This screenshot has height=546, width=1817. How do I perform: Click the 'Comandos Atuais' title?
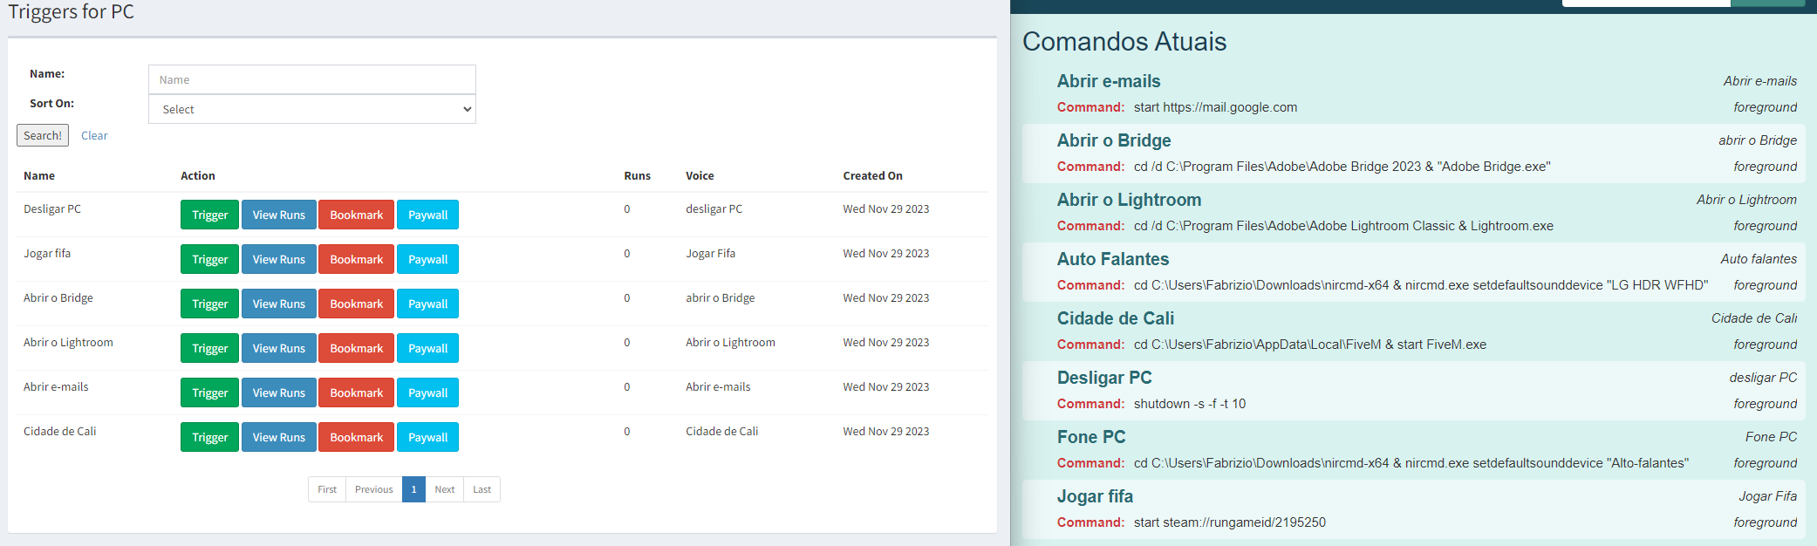pyautogui.click(x=1124, y=42)
